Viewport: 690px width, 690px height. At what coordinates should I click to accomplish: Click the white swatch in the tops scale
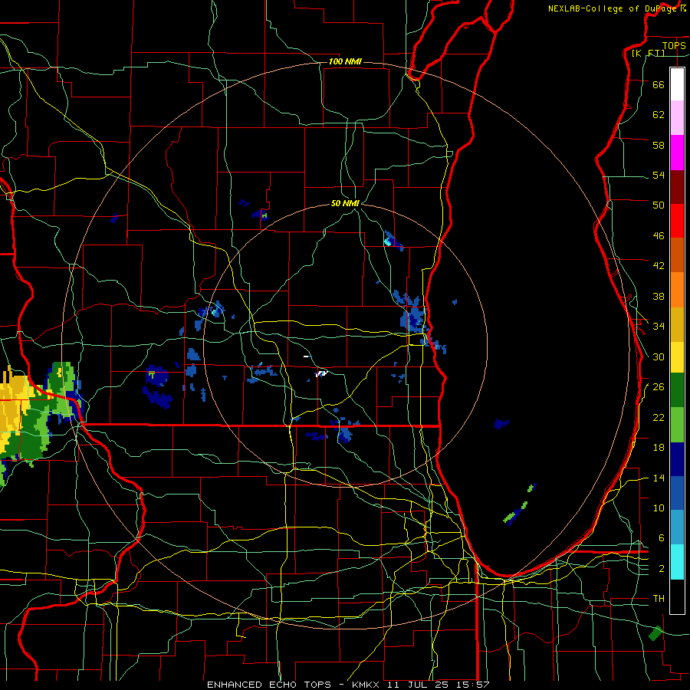point(677,84)
